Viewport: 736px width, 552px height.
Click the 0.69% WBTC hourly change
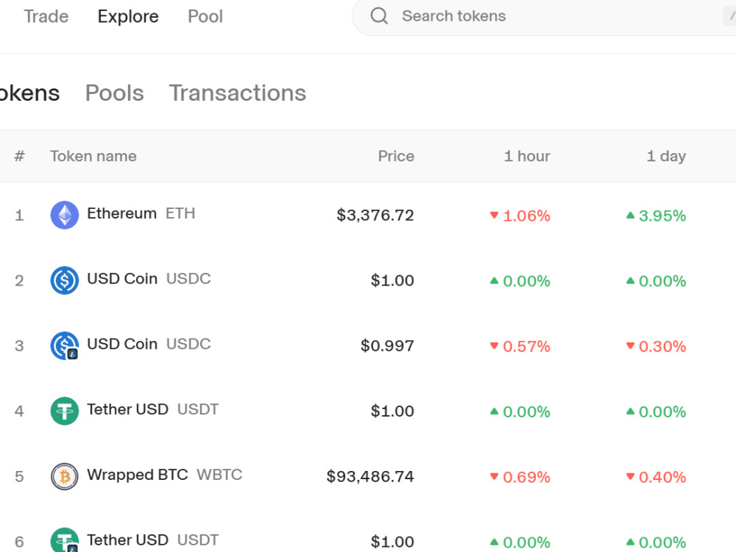(520, 477)
